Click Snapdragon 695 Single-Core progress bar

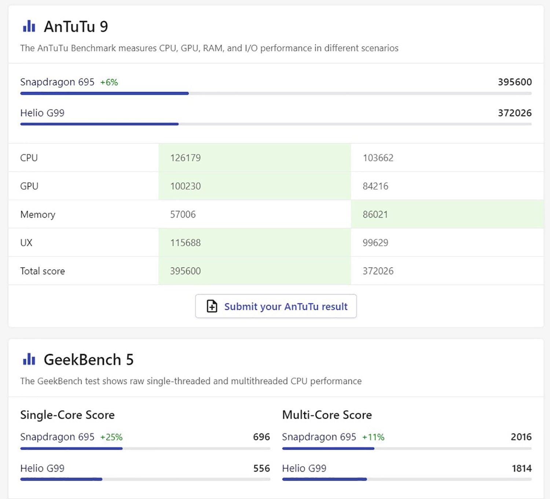(145, 448)
